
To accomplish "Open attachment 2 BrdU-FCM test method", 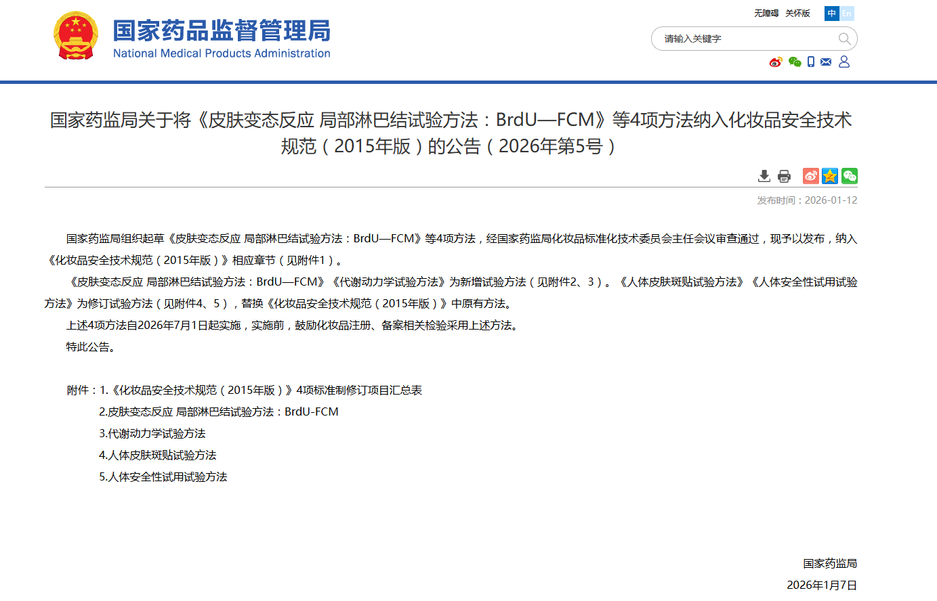I will click(219, 412).
